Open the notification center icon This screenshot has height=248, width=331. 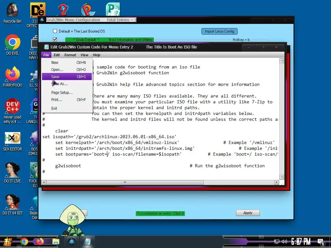click(321, 242)
